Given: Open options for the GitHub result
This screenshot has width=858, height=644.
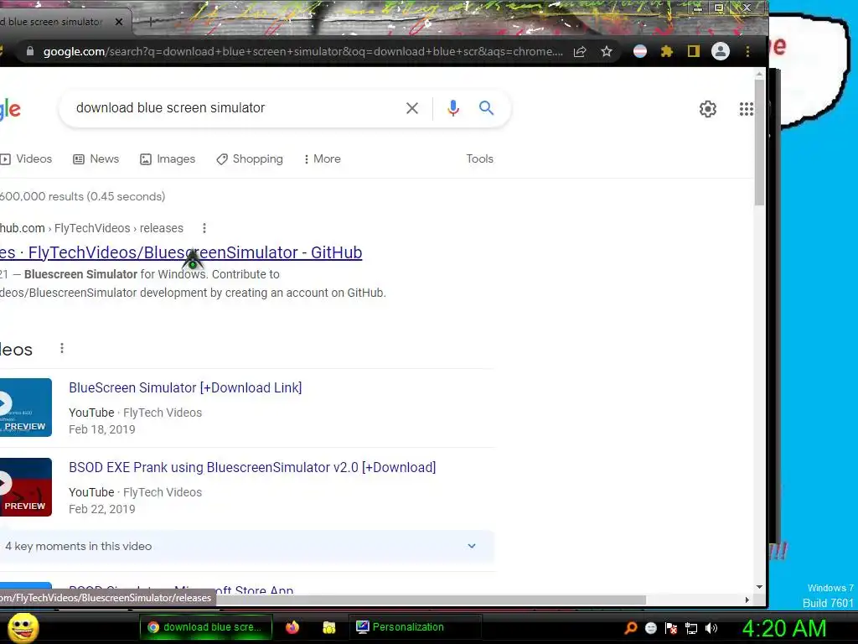Looking at the screenshot, I should coord(204,228).
